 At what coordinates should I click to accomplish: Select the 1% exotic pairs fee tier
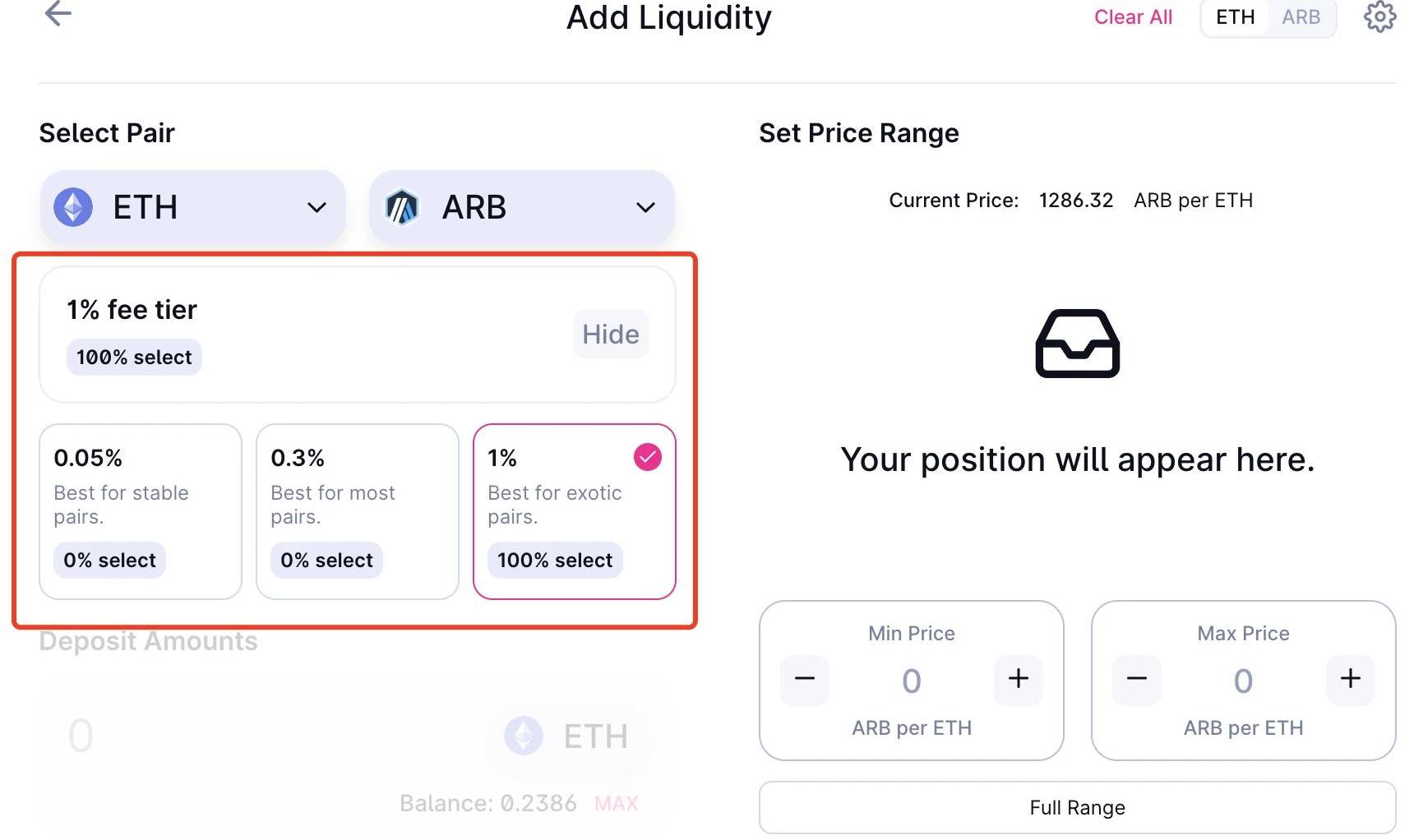click(574, 510)
